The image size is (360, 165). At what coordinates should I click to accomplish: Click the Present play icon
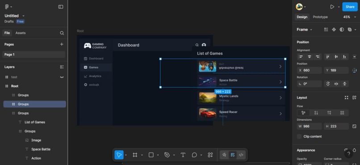coord(332,7)
